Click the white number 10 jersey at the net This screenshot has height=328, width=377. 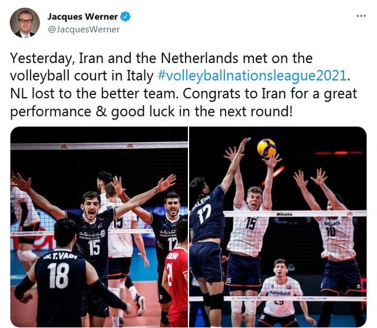click(338, 237)
